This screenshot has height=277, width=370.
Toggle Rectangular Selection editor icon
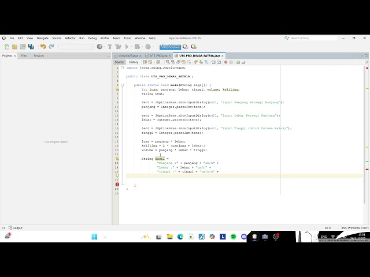point(189,62)
